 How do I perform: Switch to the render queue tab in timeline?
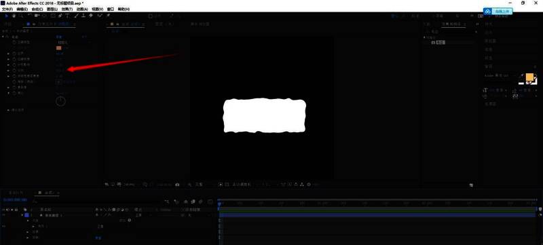(x=16, y=192)
